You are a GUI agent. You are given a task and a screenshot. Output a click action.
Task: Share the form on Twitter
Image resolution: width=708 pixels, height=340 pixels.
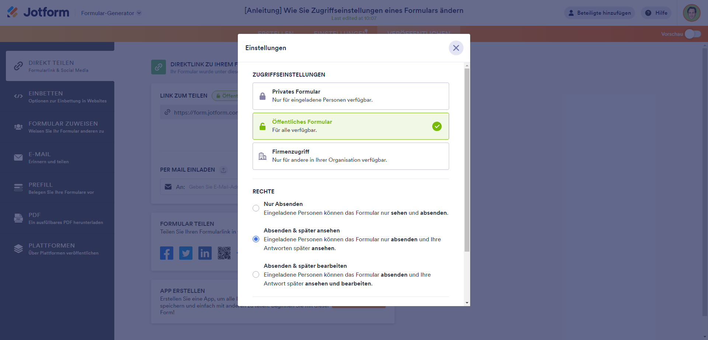tap(186, 253)
